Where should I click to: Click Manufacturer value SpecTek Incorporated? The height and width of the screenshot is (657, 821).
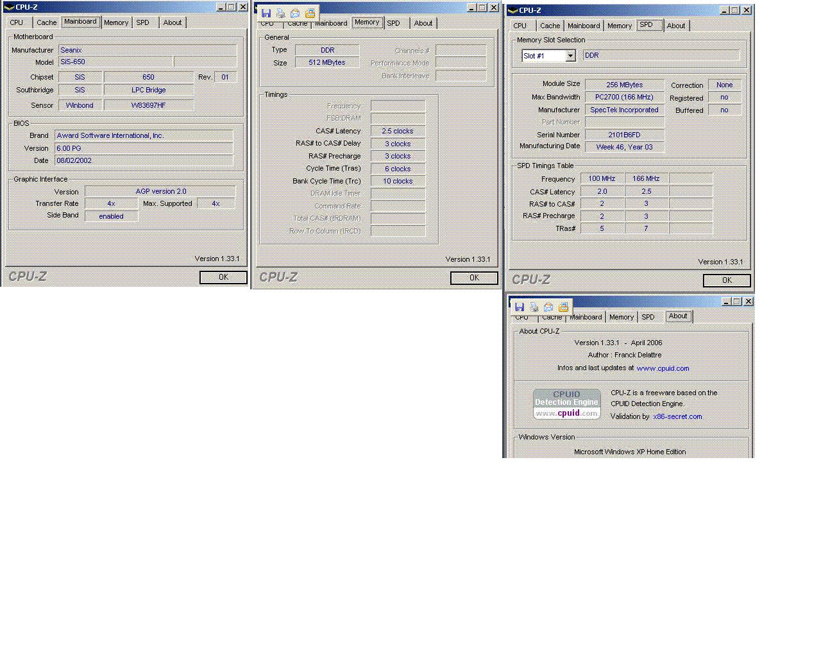(x=625, y=110)
